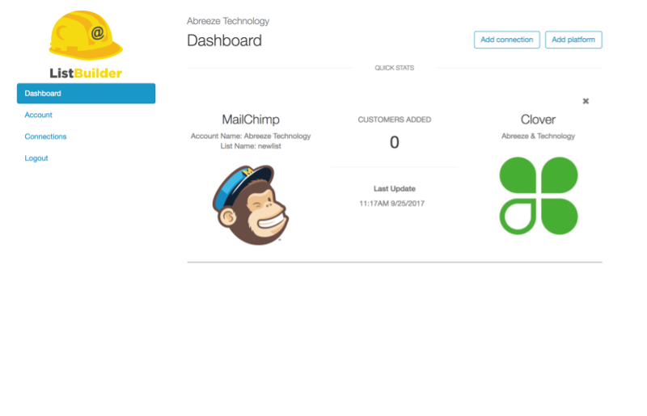Screen dimensions: 647x416
Task: Click the timestamp 11:17AM 9/25/2017
Action: point(391,204)
